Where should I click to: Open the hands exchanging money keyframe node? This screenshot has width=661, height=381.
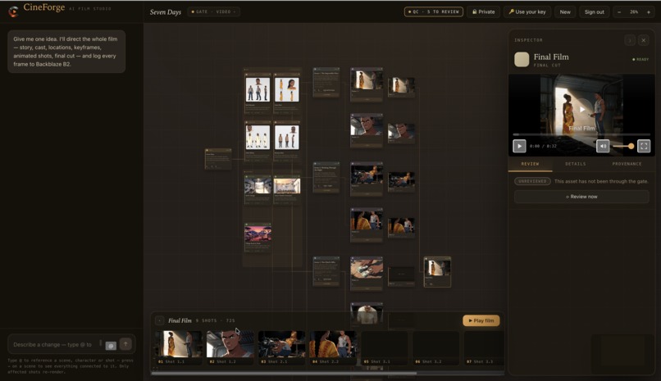pyautogui.click(x=367, y=273)
